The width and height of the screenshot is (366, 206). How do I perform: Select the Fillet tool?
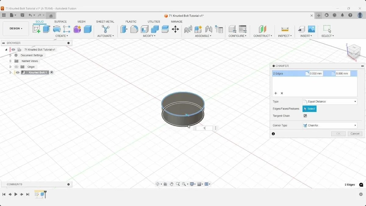coord(134,29)
